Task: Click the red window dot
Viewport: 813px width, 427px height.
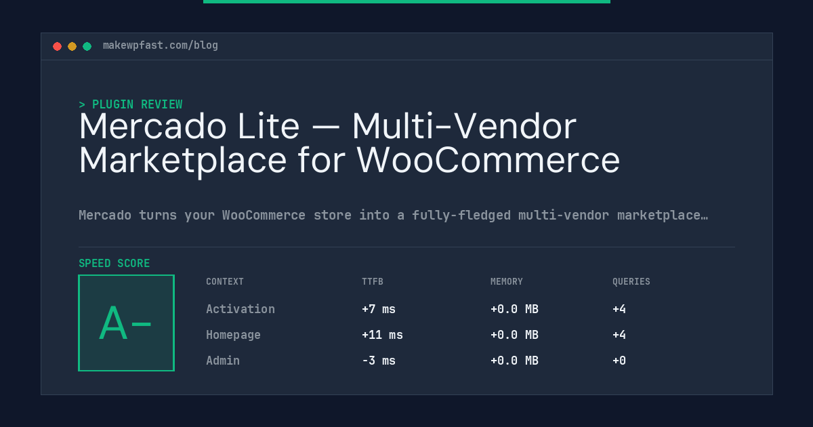Action: point(58,46)
